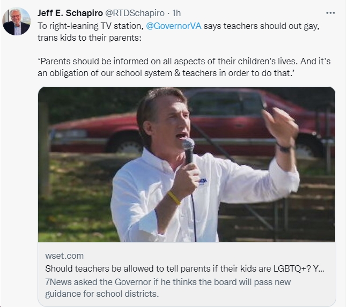Select the 'an obligation of our school system' line
Screen dimensions: 347x307
tap(166, 73)
